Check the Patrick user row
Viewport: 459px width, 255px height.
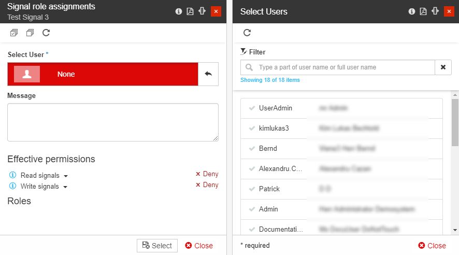click(x=252, y=189)
